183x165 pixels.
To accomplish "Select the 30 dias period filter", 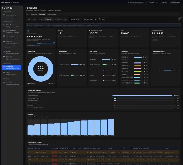I will click(41, 19).
